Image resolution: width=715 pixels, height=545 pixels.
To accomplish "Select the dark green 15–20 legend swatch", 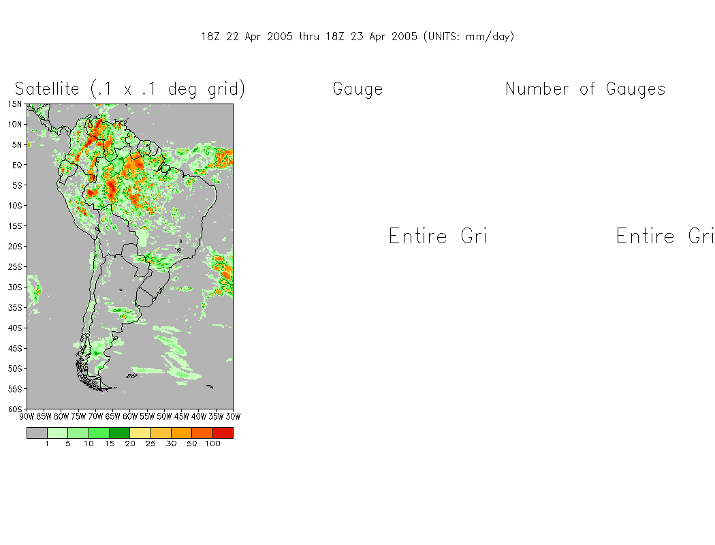I will click(119, 433).
